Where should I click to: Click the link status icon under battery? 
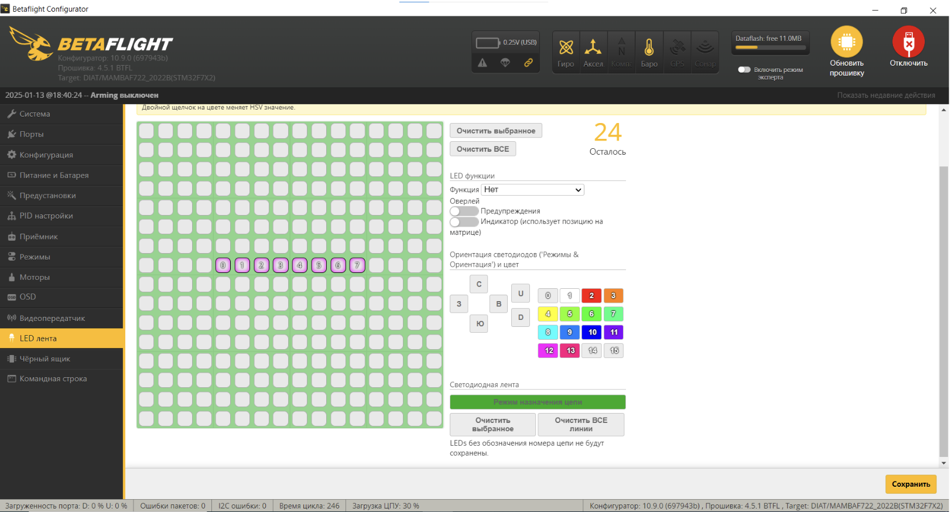(x=528, y=63)
